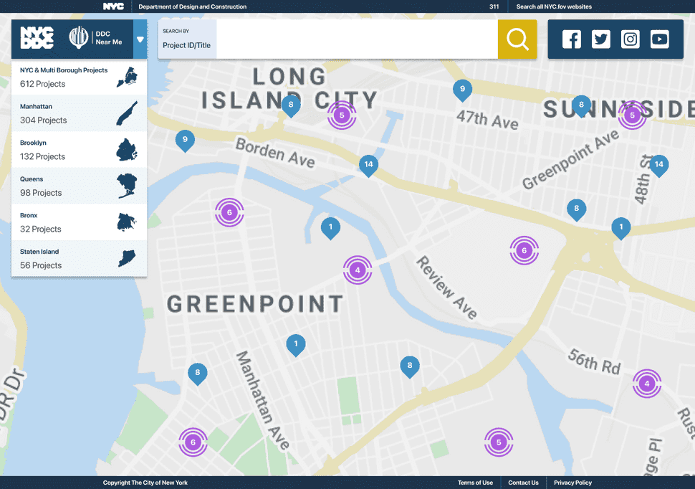Click blue pin 14 on Borden Ave
Screen dimensions: 695x489
pos(368,166)
